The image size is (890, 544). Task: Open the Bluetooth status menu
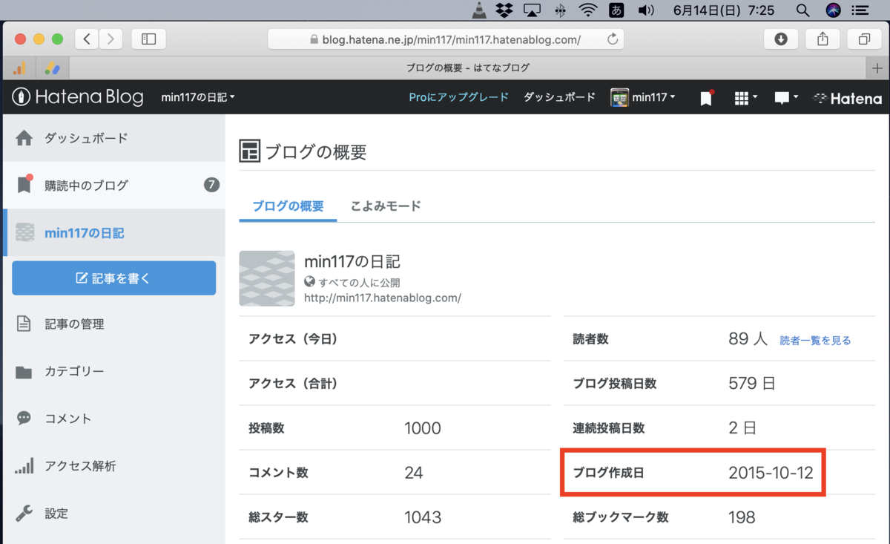(561, 10)
